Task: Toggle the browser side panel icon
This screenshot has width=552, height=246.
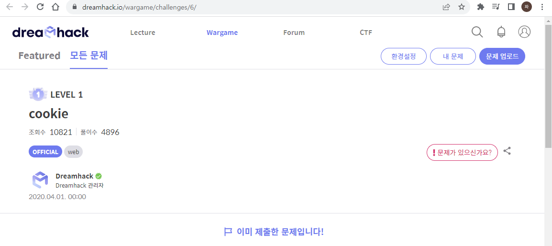Action: [x=511, y=7]
